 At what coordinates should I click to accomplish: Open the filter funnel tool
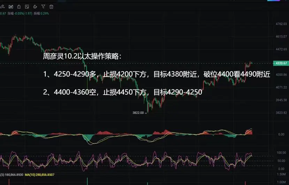pyautogui.click(x=43, y=7)
